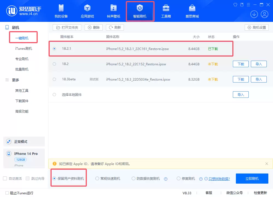Open 爱思商城 shopping bag icon
This screenshot has width=273, height=197.
(192, 8)
